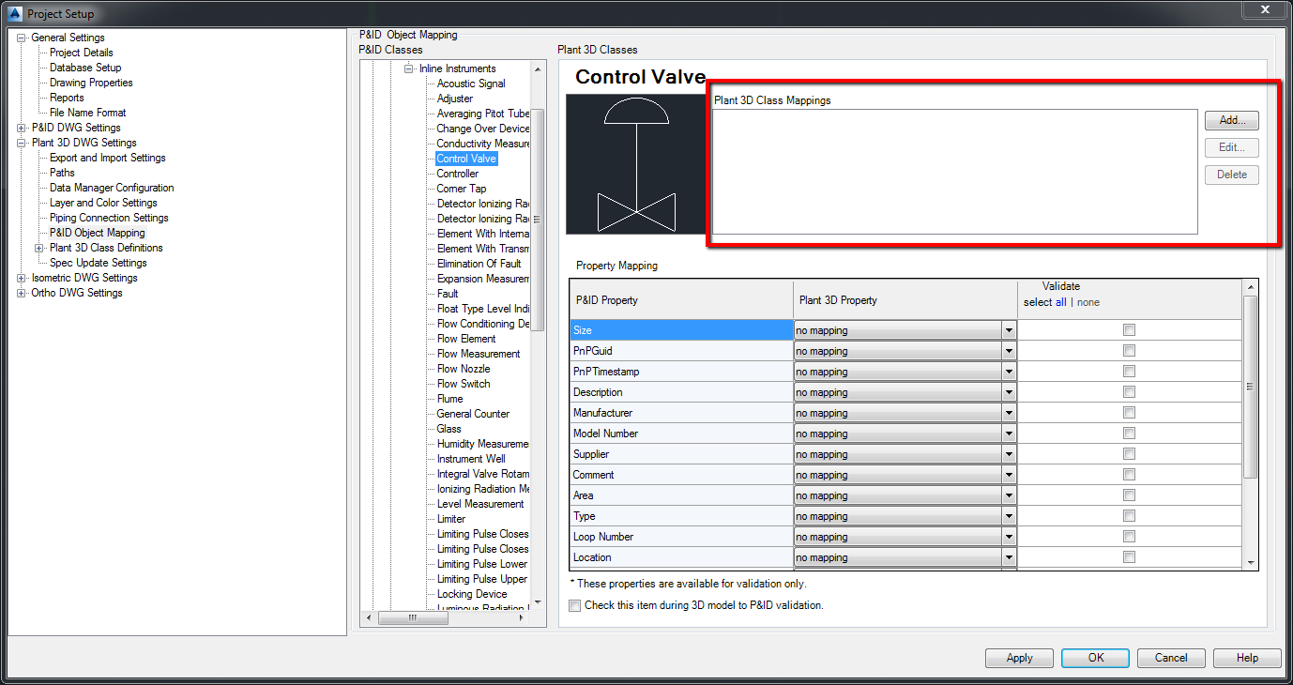Collapse the General Settings tree node
This screenshot has width=1293, height=685.
(22, 38)
